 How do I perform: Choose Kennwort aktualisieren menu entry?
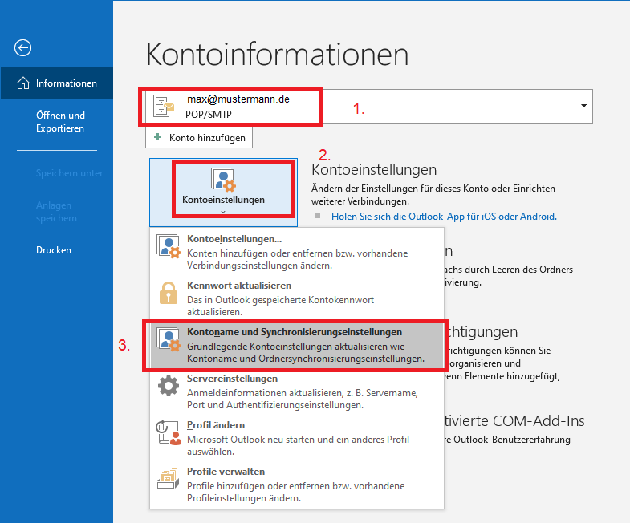(297, 298)
